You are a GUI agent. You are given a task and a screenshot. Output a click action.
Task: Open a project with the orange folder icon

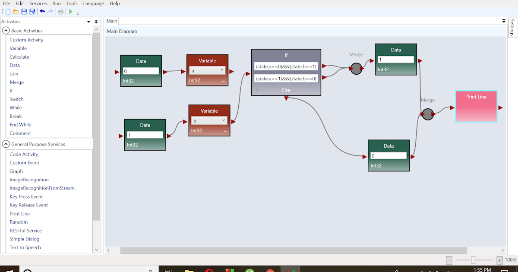pyautogui.click(x=16, y=12)
